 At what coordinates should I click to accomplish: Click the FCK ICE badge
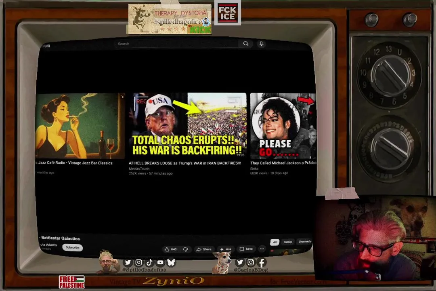(227, 13)
